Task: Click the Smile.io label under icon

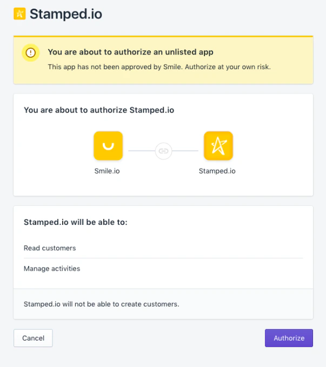Action: coord(108,171)
